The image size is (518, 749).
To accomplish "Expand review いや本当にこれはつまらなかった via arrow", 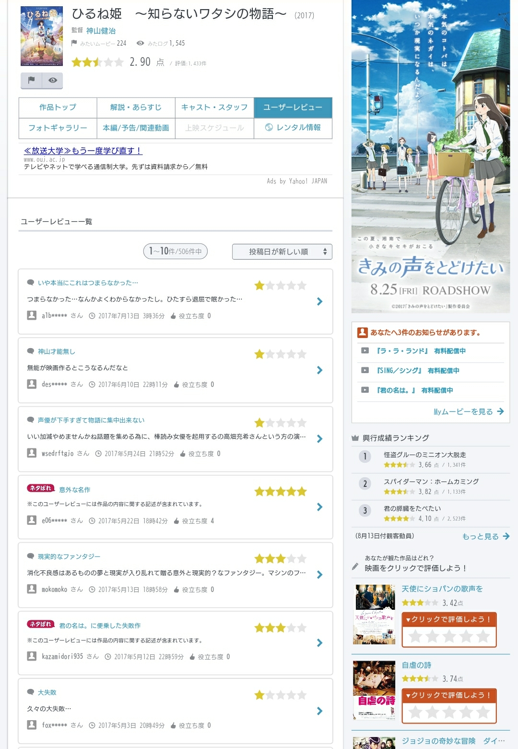I will pyautogui.click(x=320, y=302).
